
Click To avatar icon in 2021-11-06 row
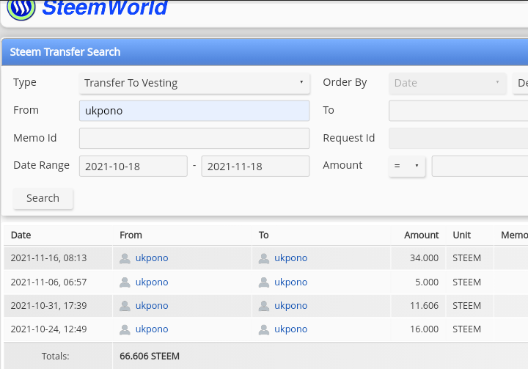coord(264,282)
